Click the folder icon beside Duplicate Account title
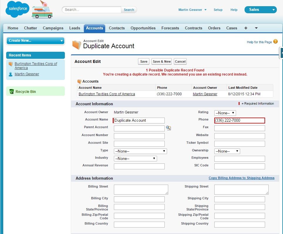The image size is (283, 234). coord(77,45)
